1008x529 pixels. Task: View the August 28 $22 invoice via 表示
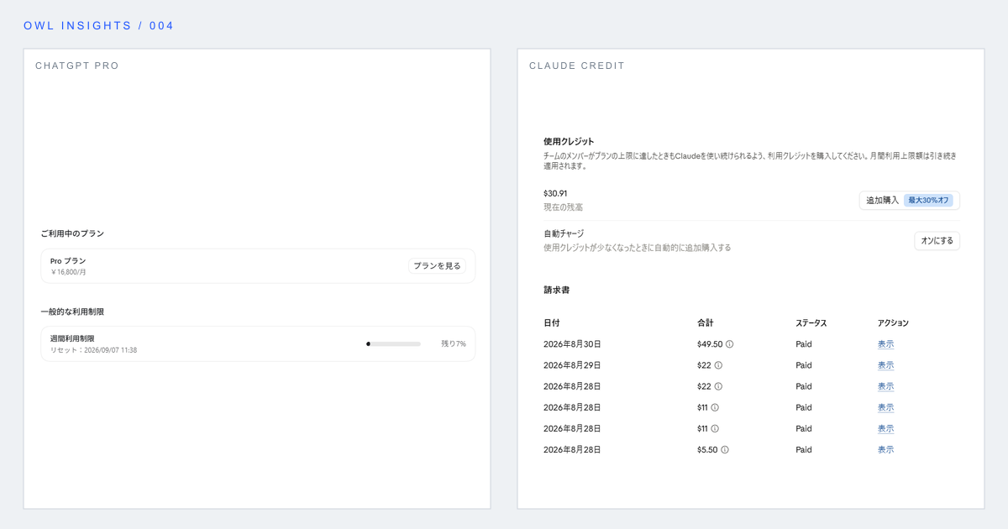click(x=885, y=386)
